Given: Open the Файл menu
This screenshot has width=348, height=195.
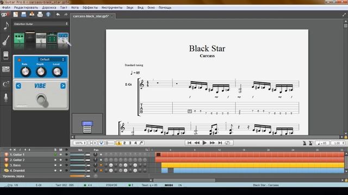Looking at the screenshot, I should (6, 8).
